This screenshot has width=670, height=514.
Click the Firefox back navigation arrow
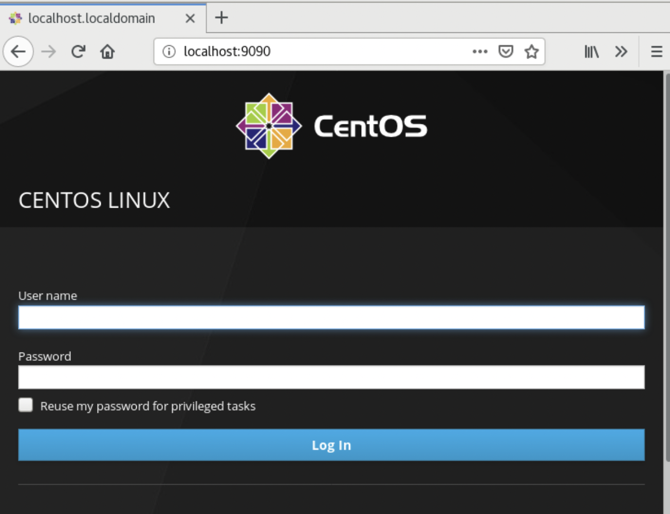18,51
